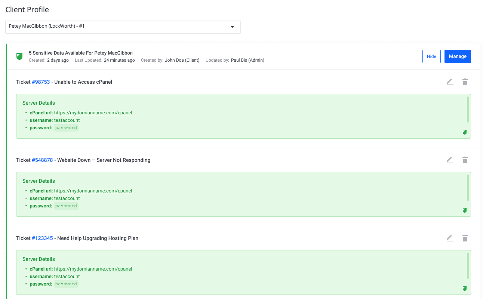The height and width of the screenshot is (299, 486).
Task: Click the Manage button
Action: [x=458, y=56]
